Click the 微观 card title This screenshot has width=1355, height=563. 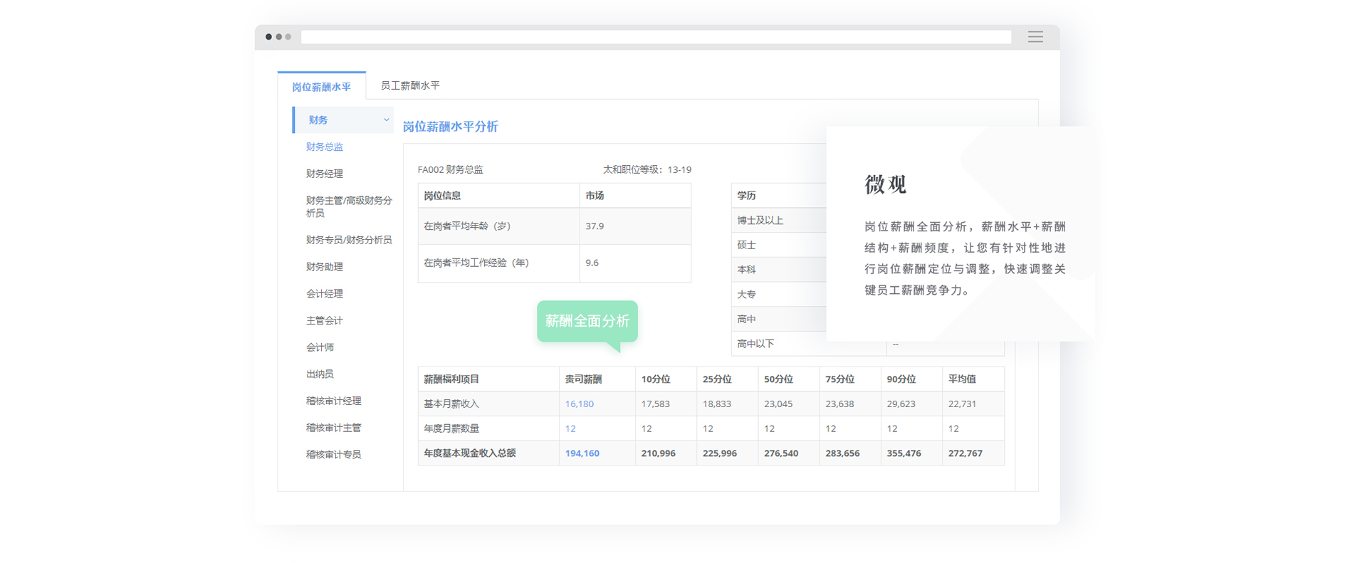point(885,184)
